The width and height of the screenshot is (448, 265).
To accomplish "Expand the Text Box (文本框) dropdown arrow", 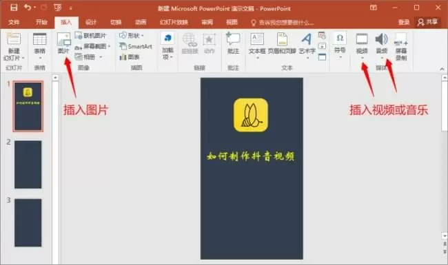I will point(257,58).
